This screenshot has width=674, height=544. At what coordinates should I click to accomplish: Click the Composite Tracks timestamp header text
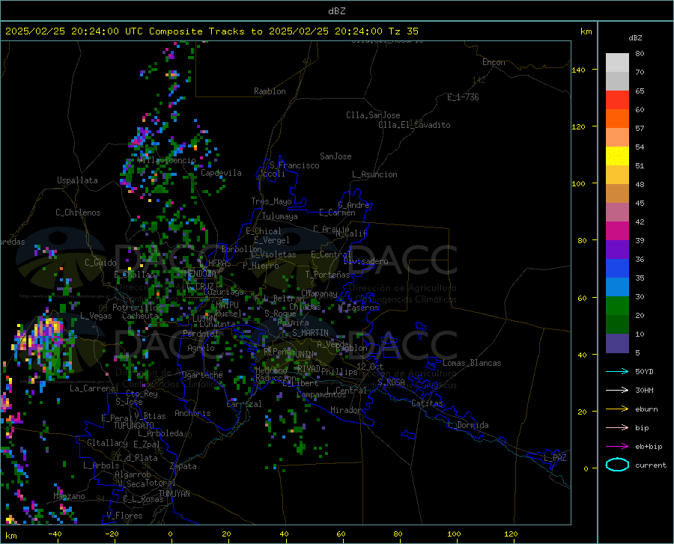(x=211, y=31)
